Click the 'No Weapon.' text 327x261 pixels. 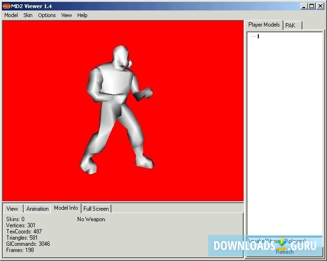(91, 219)
